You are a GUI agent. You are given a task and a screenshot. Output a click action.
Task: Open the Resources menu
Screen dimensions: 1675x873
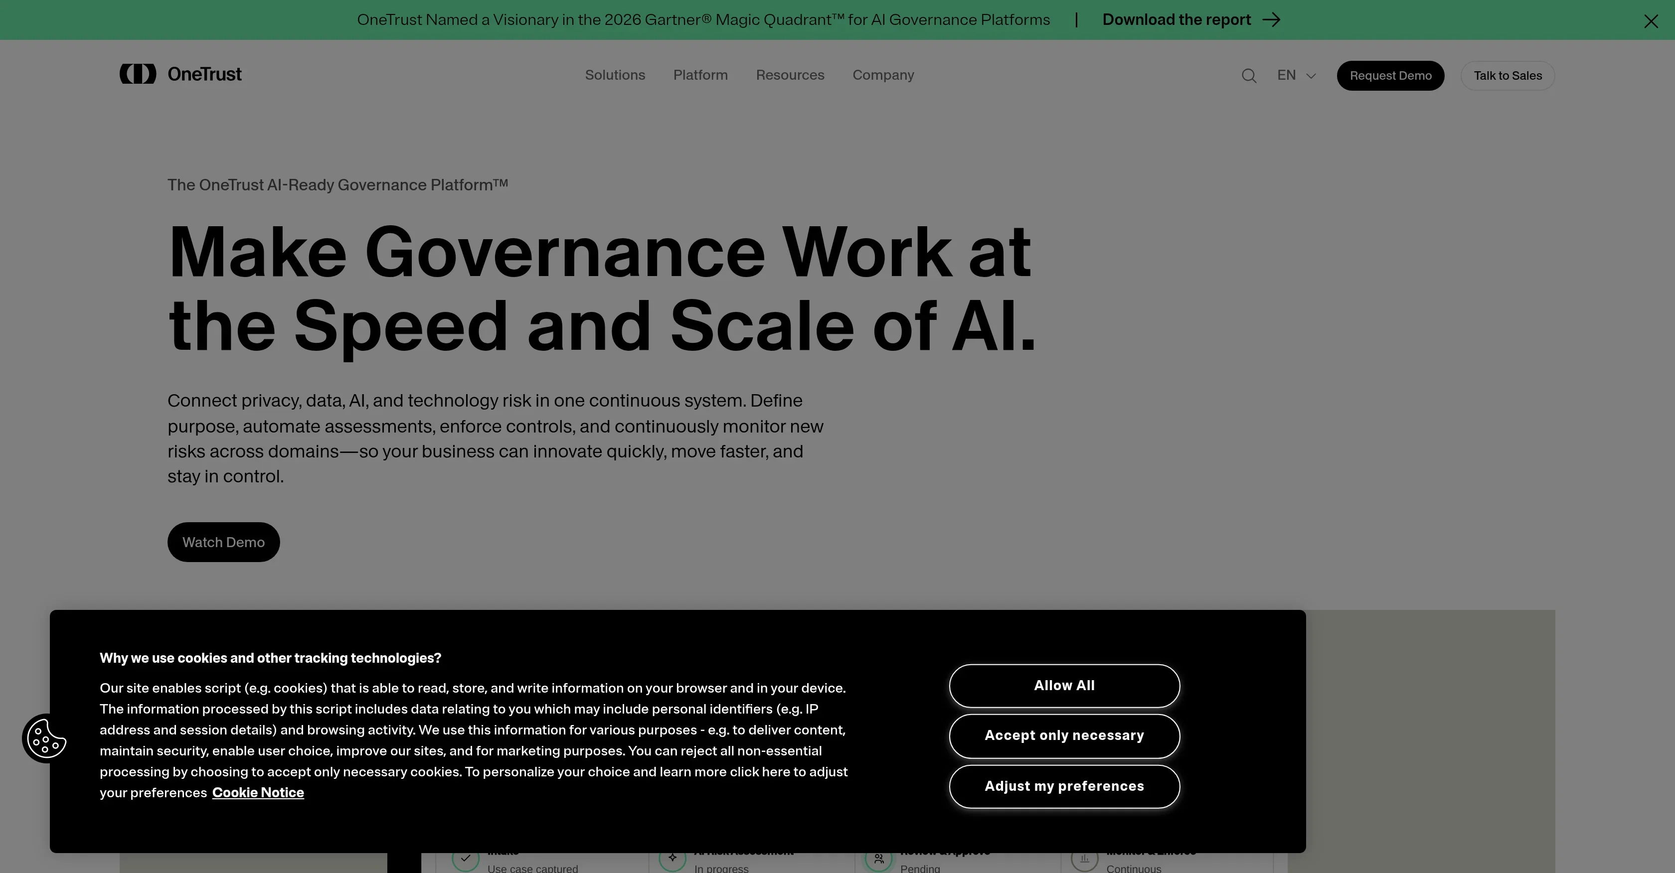(790, 75)
